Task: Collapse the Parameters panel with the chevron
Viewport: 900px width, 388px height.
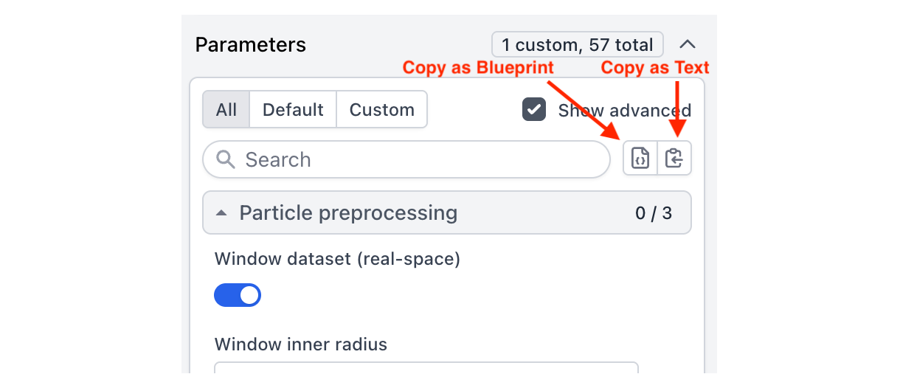Action: [x=688, y=44]
